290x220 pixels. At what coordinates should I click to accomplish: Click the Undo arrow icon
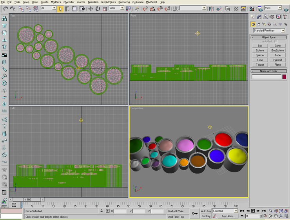(5, 9)
